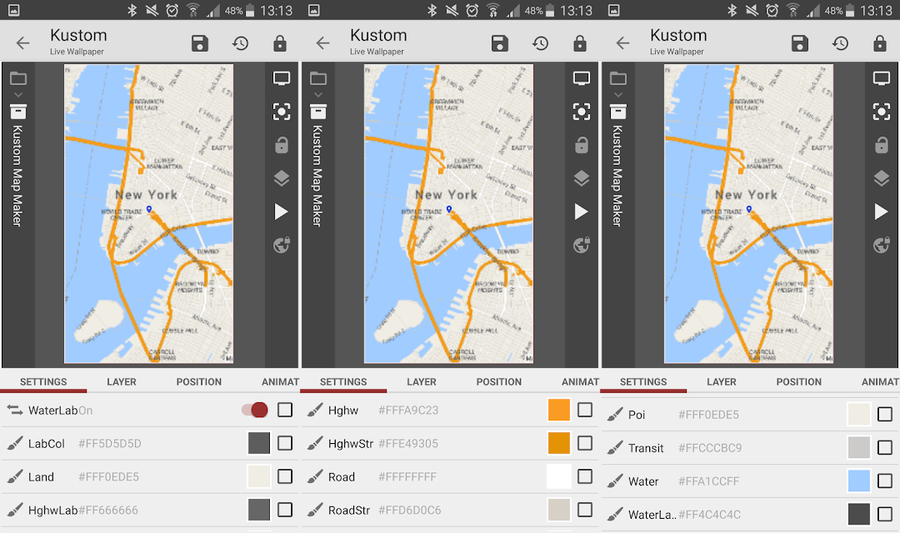This screenshot has width=900, height=533.
Task: Tap the save icon in the right screenshot
Action: 799,43
